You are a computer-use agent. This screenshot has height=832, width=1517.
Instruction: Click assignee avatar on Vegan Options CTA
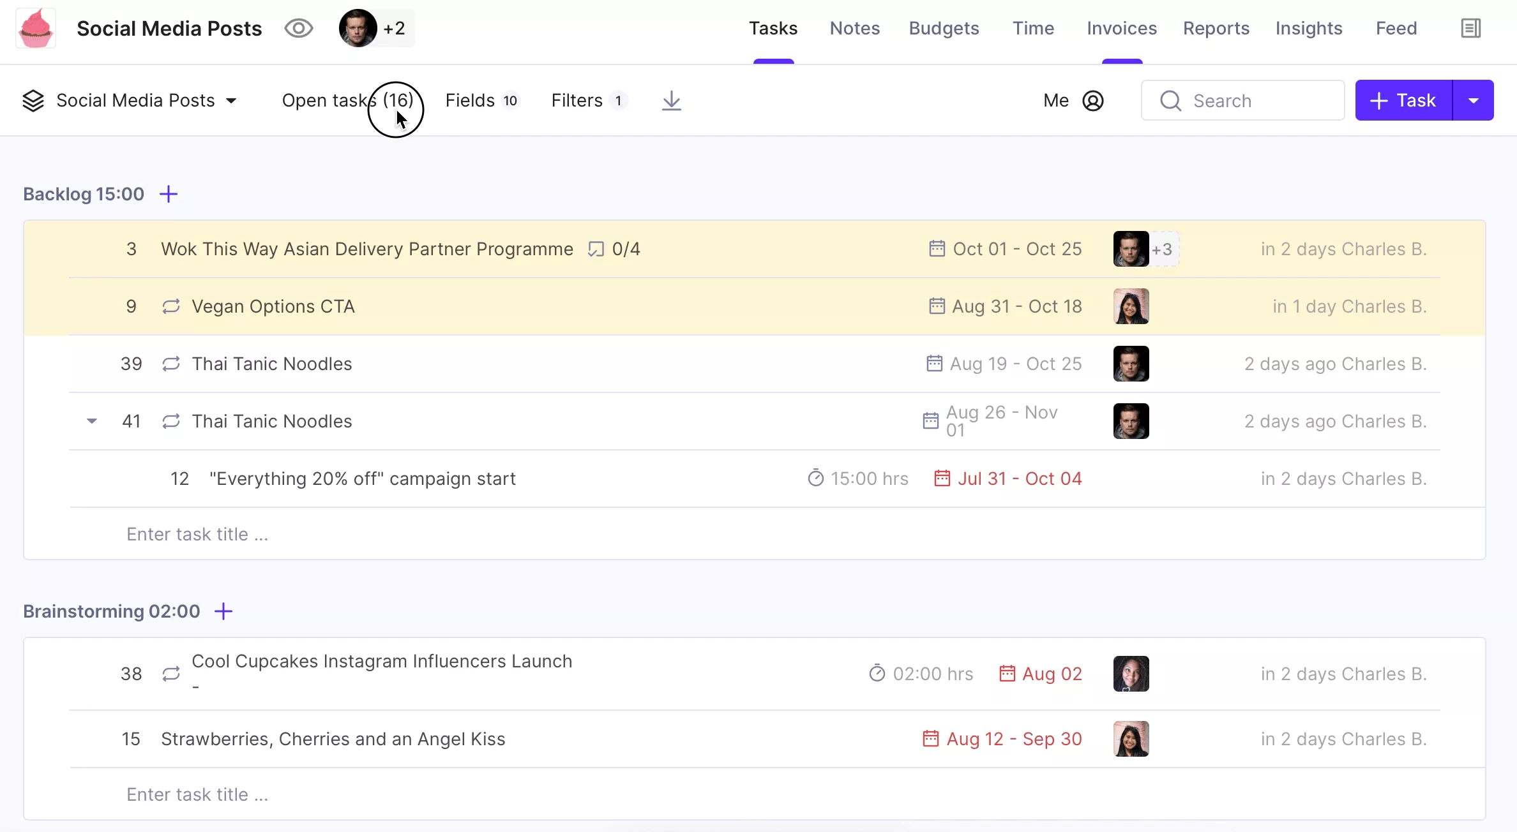[1131, 306]
